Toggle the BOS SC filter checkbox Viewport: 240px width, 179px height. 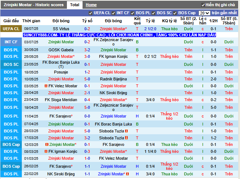(153, 13)
